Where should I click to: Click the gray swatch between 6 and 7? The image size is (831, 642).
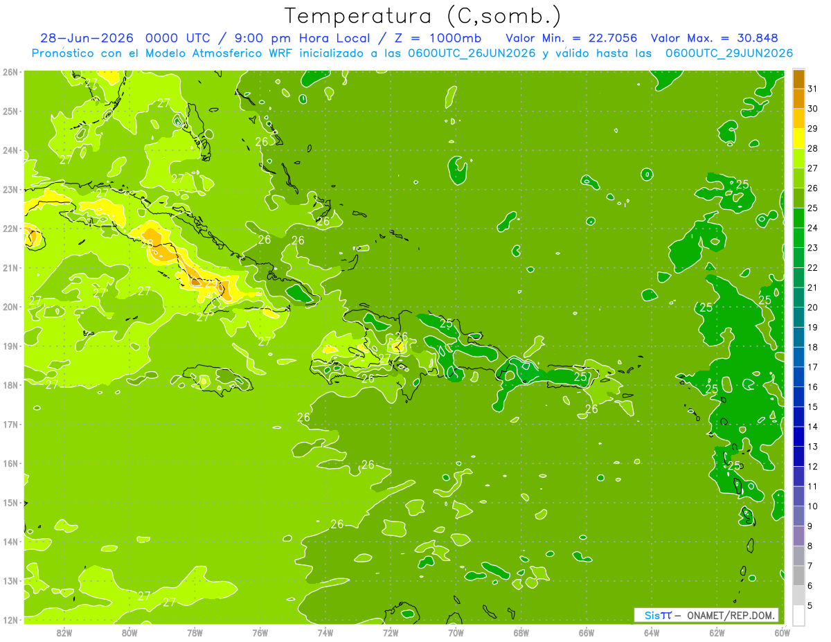798,576
